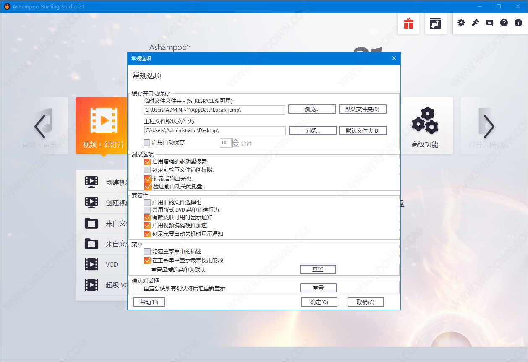This screenshot has width=528, height=362.
Task: Click the pin icon in top toolbar
Action: click(475, 23)
